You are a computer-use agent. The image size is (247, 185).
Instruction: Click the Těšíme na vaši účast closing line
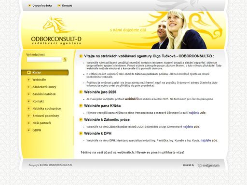pos(132,152)
